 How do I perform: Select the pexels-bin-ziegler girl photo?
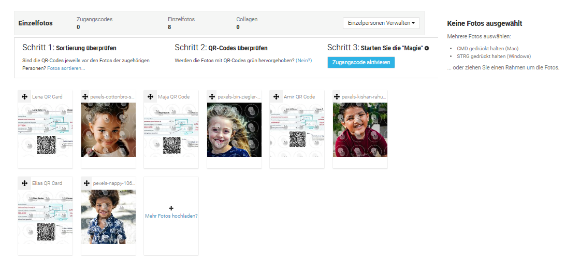pyautogui.click(x=234, y=130)
